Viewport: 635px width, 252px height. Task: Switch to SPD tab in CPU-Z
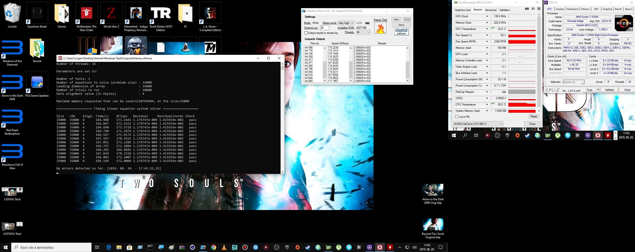click(596, 9)
